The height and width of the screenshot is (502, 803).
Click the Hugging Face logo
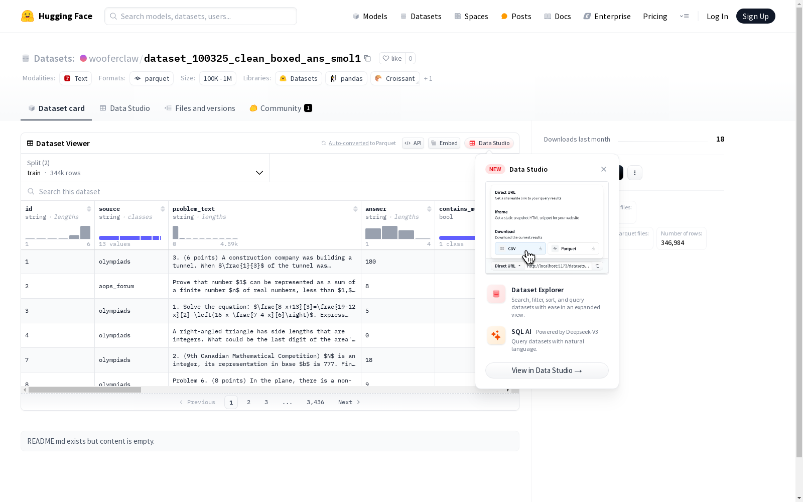pyautogui.click(x=57, y=16)
